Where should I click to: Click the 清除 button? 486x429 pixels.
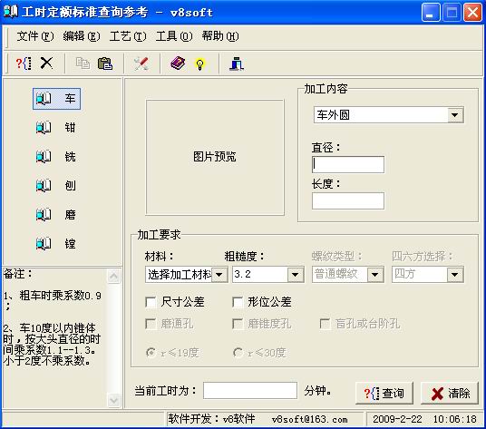[450, 393]
